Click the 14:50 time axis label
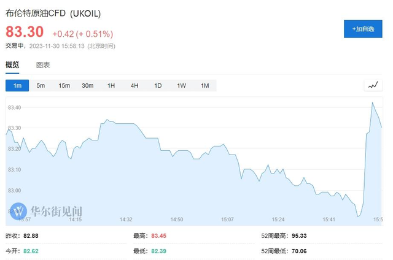Image resolution: width=393 pixels, height=260 pixels. click(x=177, y=220)
